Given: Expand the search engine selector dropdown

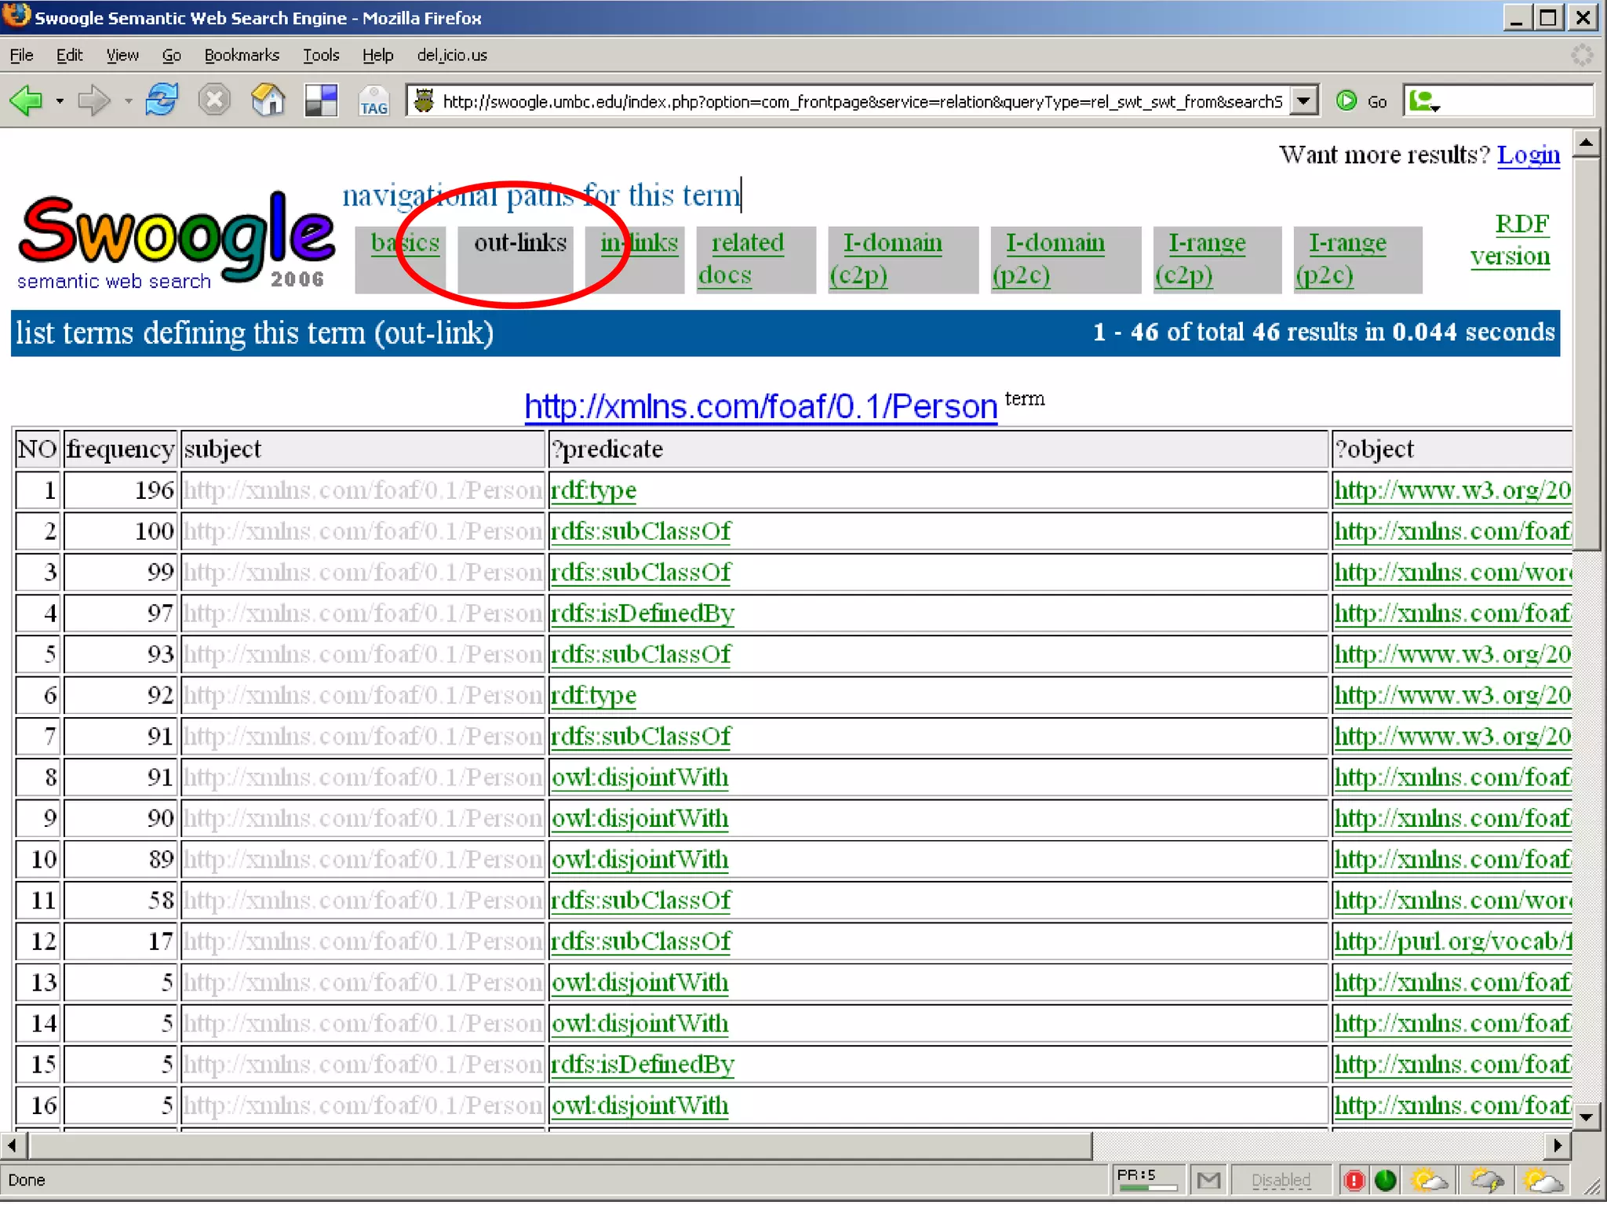Looking at the screenshot, I should pos(1425,102).
